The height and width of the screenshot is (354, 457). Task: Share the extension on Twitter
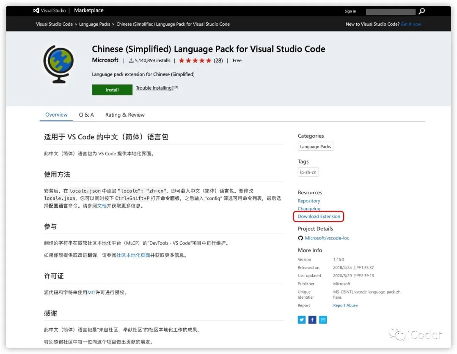tap(302, 320)
